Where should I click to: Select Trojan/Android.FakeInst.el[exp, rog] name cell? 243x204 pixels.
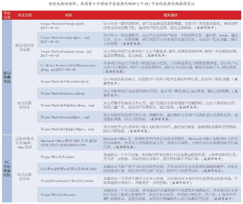(68, 105)
